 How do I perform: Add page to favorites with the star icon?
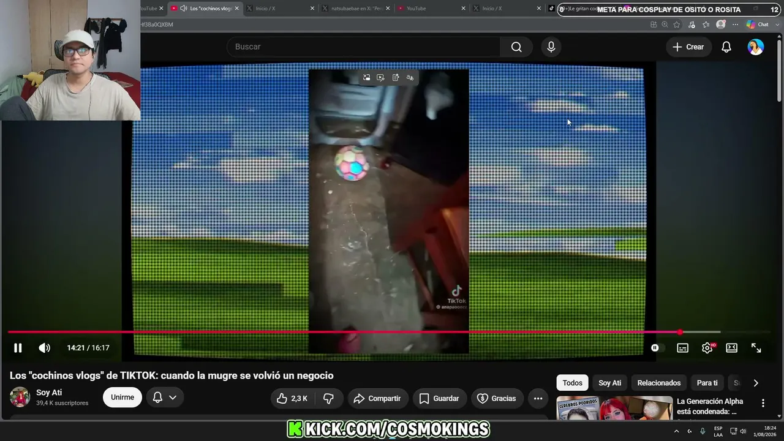(x=677, y=24)
